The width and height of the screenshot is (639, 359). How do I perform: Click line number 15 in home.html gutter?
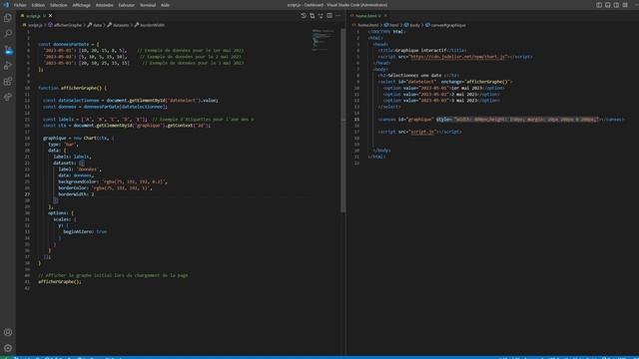pos(357,120)
